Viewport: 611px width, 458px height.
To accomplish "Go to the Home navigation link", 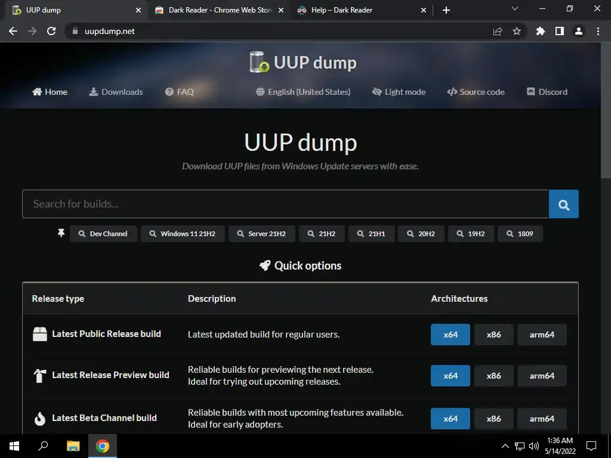I will [x=50, y=92].
